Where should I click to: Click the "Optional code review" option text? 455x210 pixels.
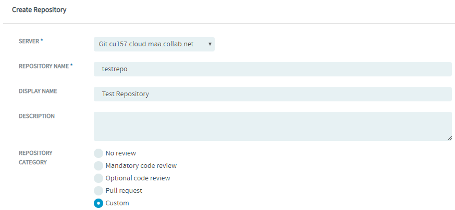coord(138,178)
